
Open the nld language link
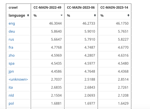click(11, 96)
